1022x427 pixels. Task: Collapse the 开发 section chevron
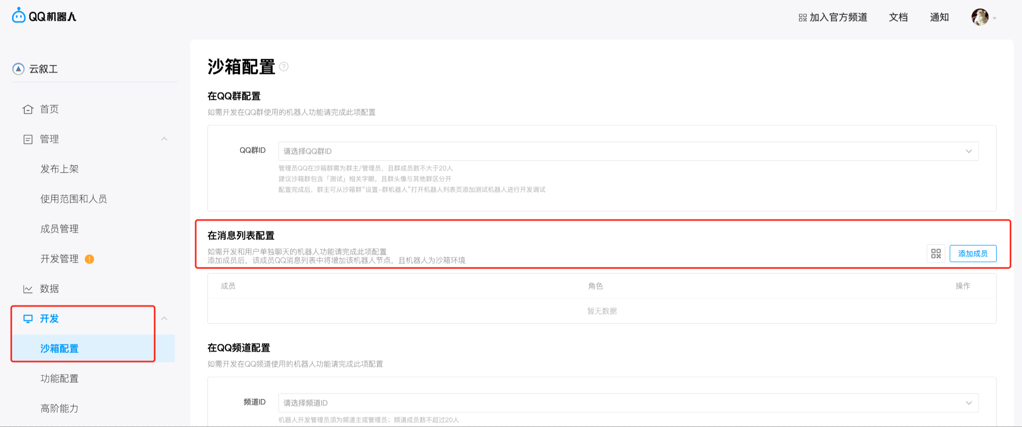[164, 319]
